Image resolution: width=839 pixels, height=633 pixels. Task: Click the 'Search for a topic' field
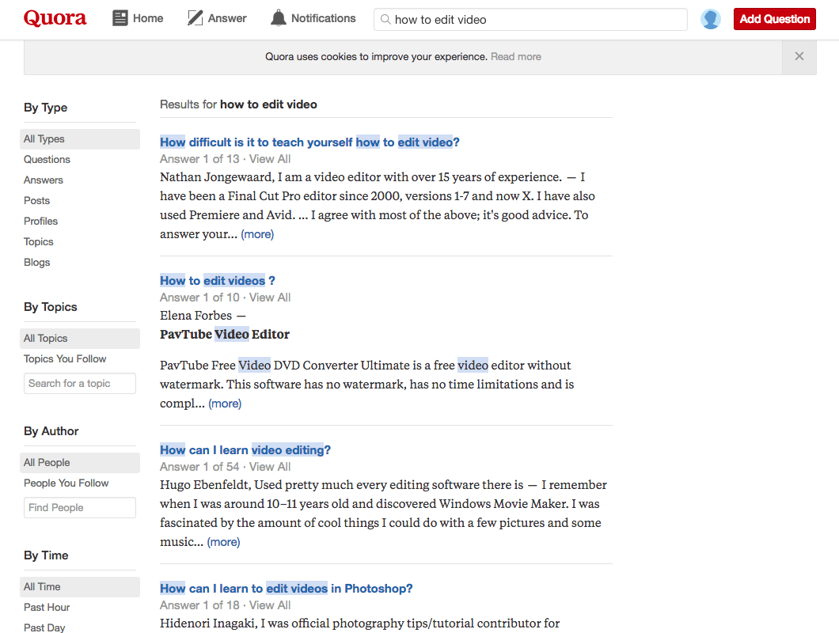coord(80,383)
